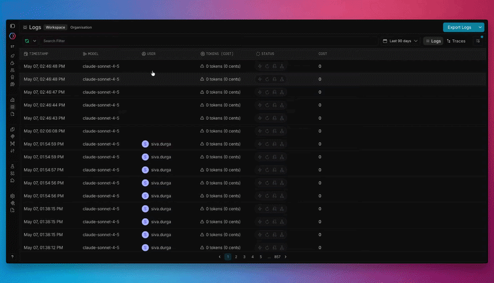Expand the refresh interval dropdown arrow
Image resolution: width=494 pixels, height=283 pixels.
click(35, 41)
